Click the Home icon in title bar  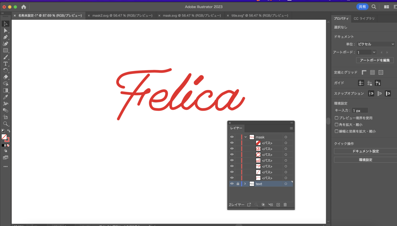point(23,7)
